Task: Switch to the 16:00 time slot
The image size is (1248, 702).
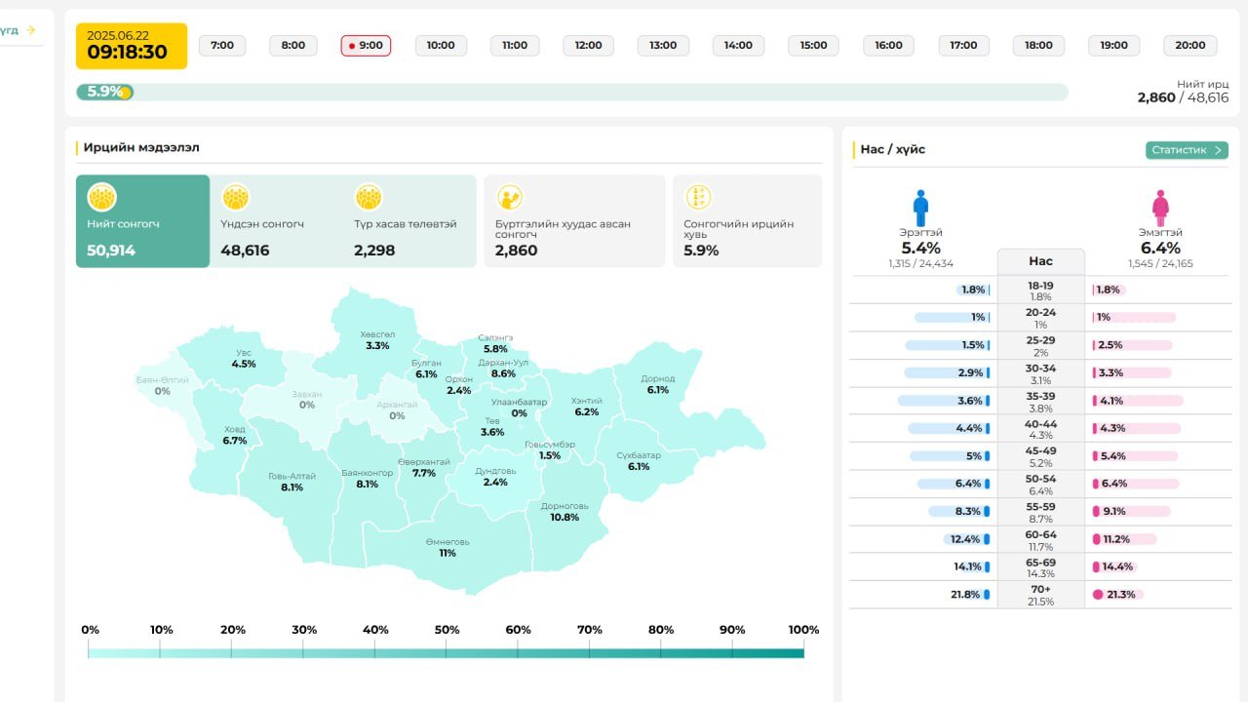Action: click(x=889, y=46)
